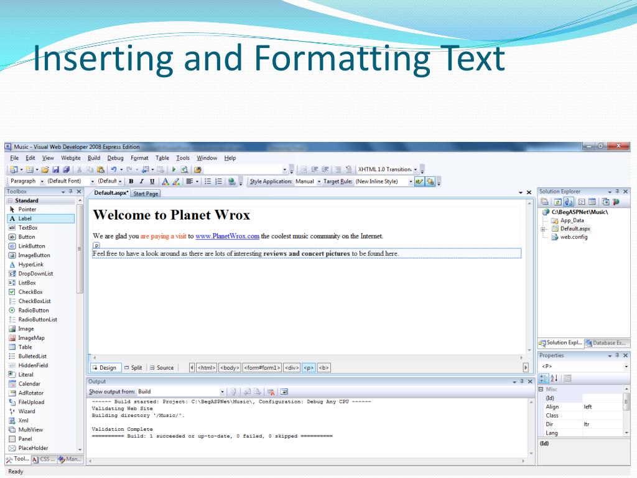
Task: Open the XHTML 1.0 Transitional schema dropdown
Action: pos(416,169)
